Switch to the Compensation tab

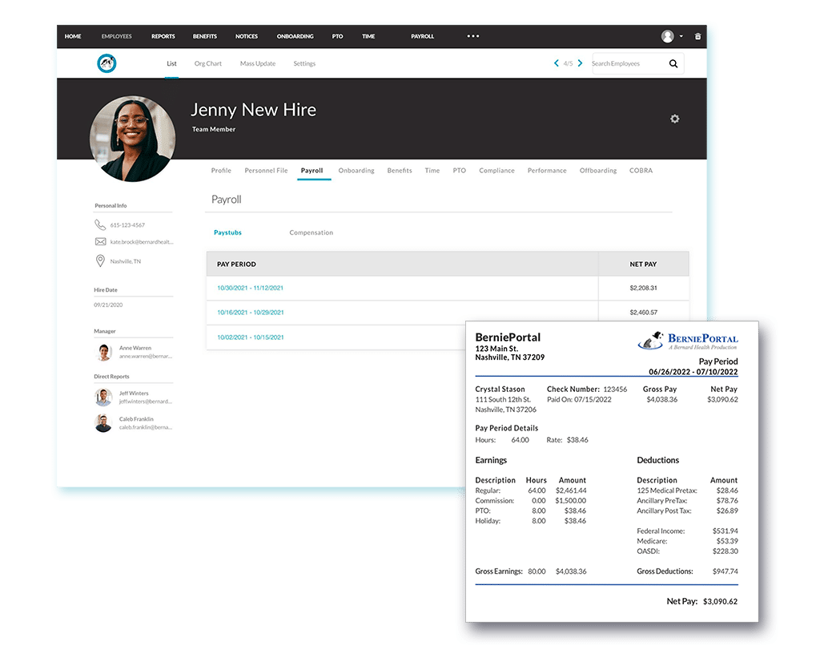coord(311,233)
